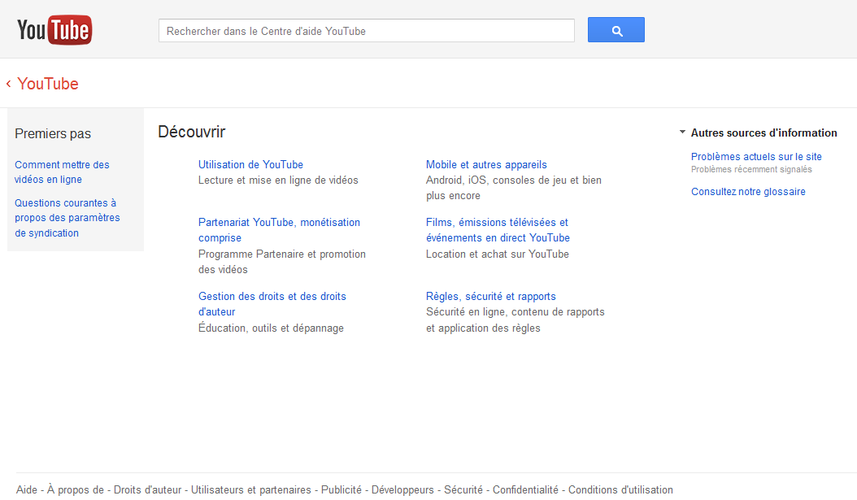Click the Aide footer link
The width and height of the screenshot is (857, 500).
coord(27,489)
